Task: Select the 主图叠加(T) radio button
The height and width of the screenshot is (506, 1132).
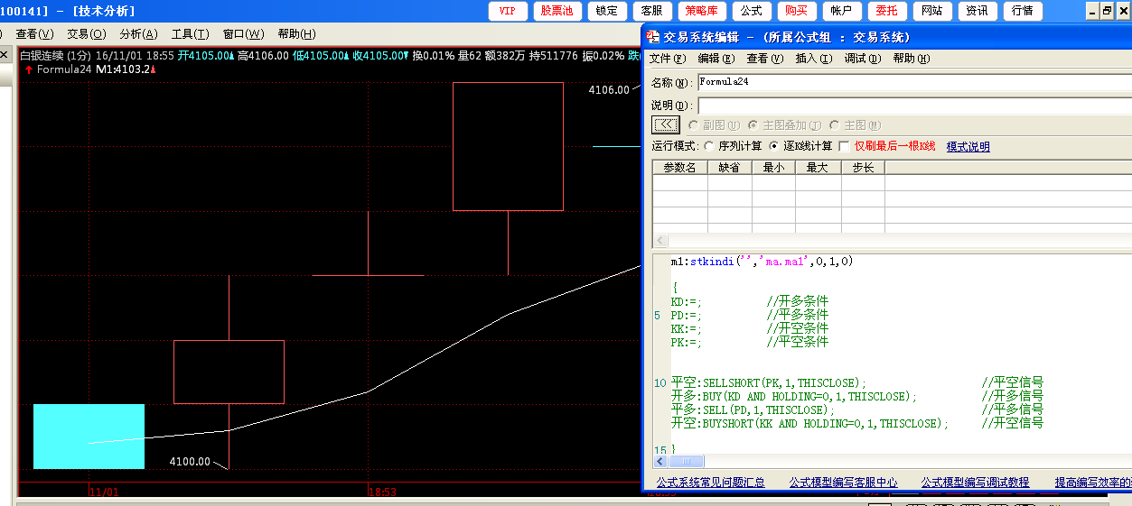Action: [x=753, y=125]
